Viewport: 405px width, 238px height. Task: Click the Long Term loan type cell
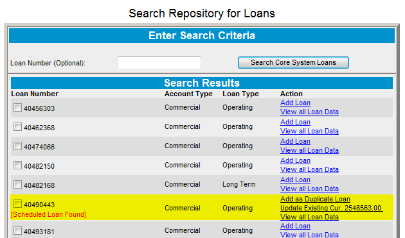coord(239,184)
